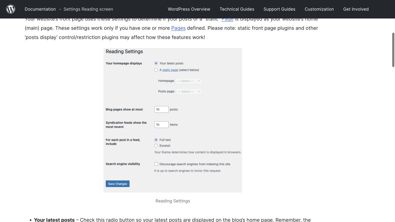
Task: Click the Syndication feeds items number field
Action: [161, 125]
